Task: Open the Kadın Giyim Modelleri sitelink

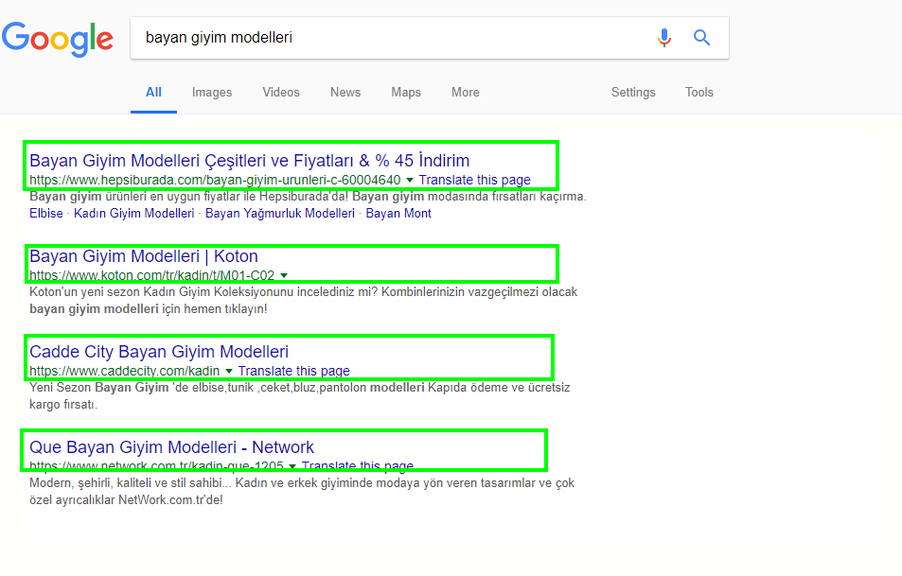Action: pos(134,213)
